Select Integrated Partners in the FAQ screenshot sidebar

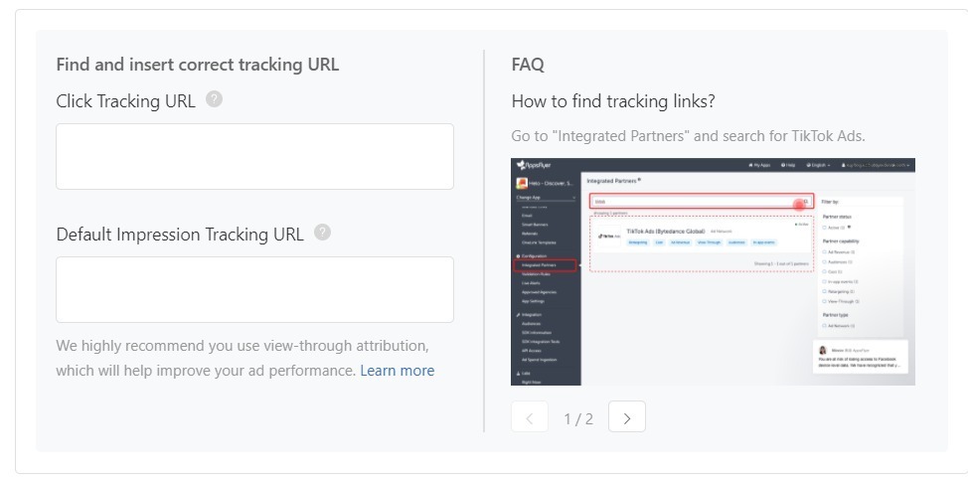tap(545, 265)
